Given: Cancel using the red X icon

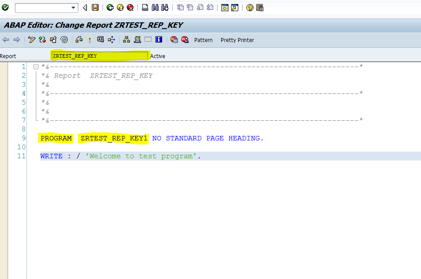Looking at the screenshot, I should (x=130, y=8).
